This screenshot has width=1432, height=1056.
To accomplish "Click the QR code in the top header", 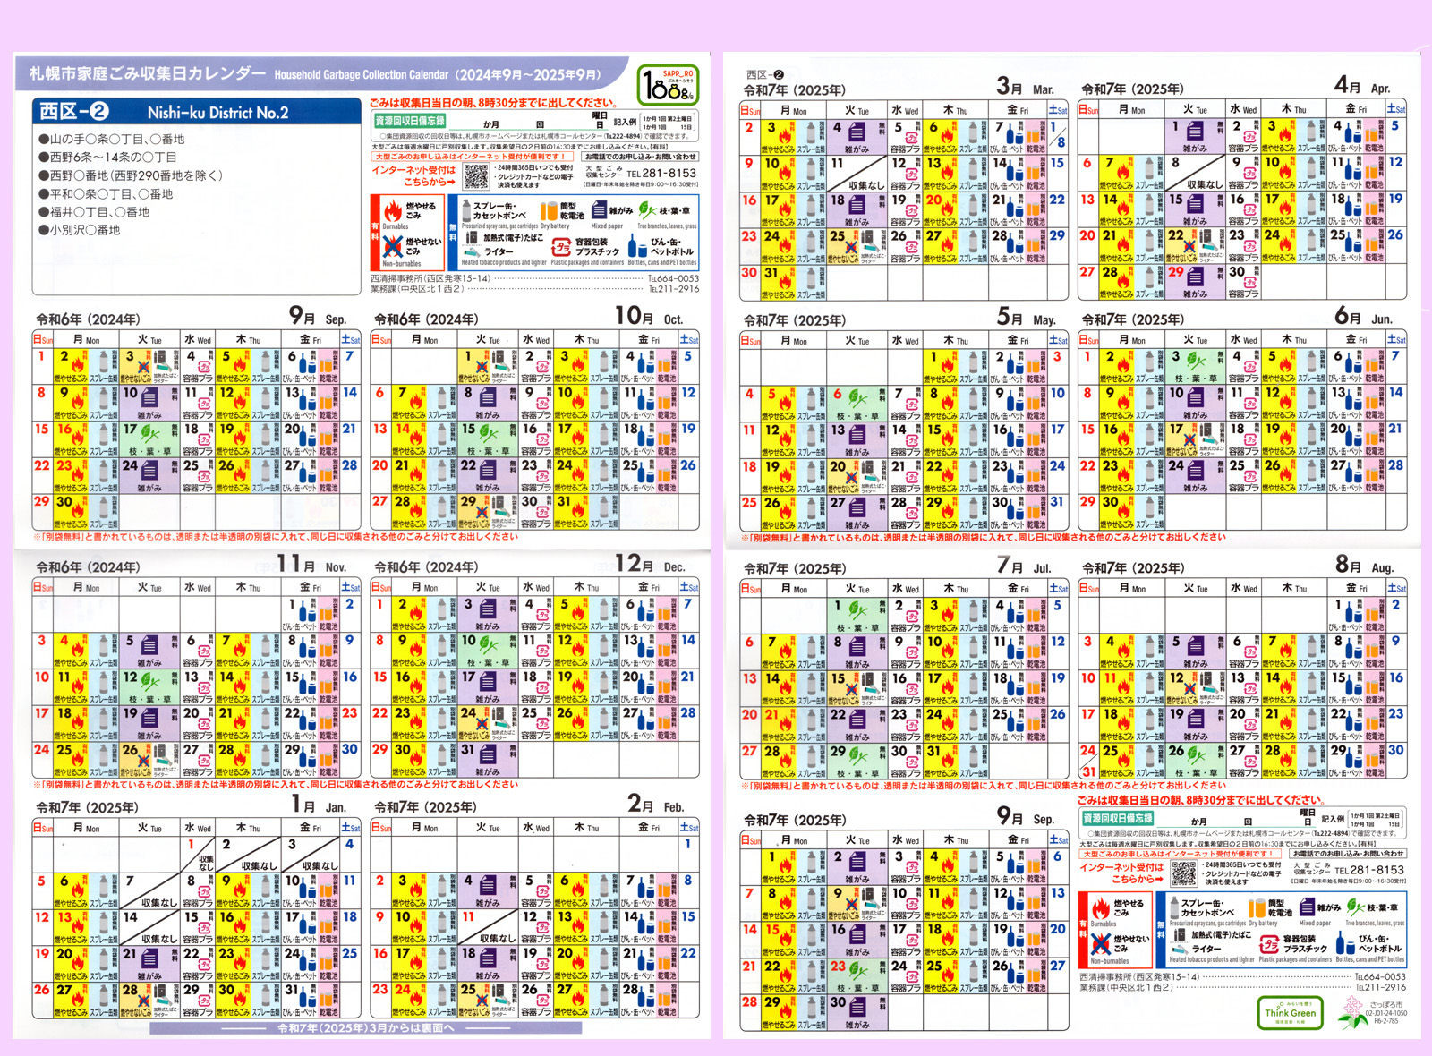I will pyautogui.click(x=475, y=176).
